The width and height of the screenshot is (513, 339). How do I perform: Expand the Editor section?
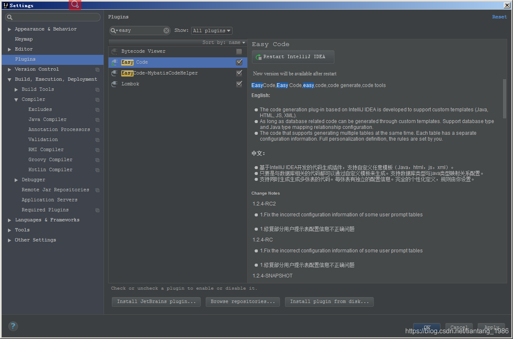10,49
